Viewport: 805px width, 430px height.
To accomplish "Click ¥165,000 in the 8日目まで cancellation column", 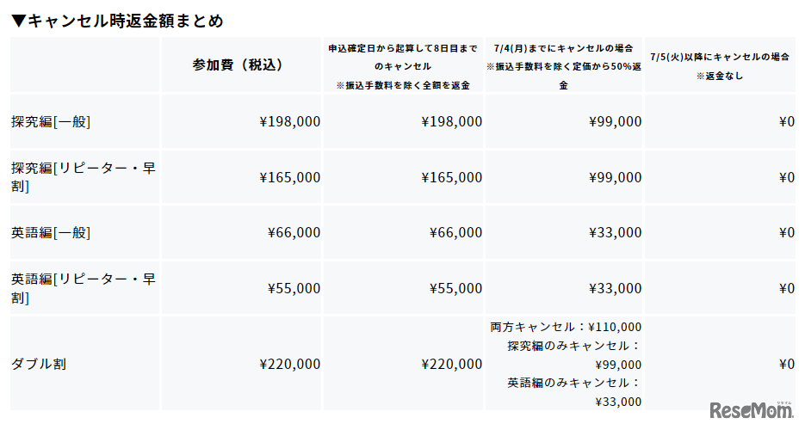I will pos(451,177).
